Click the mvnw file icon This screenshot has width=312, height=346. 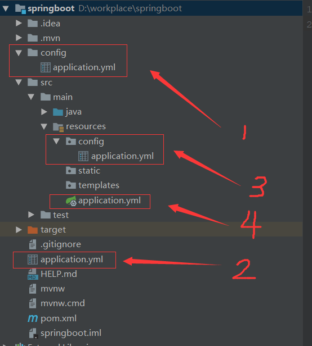(33, 289)
